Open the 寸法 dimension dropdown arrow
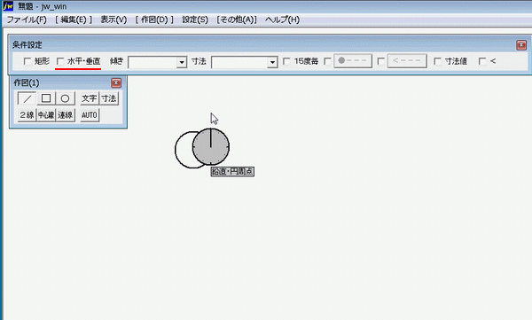 coord(272,62)
